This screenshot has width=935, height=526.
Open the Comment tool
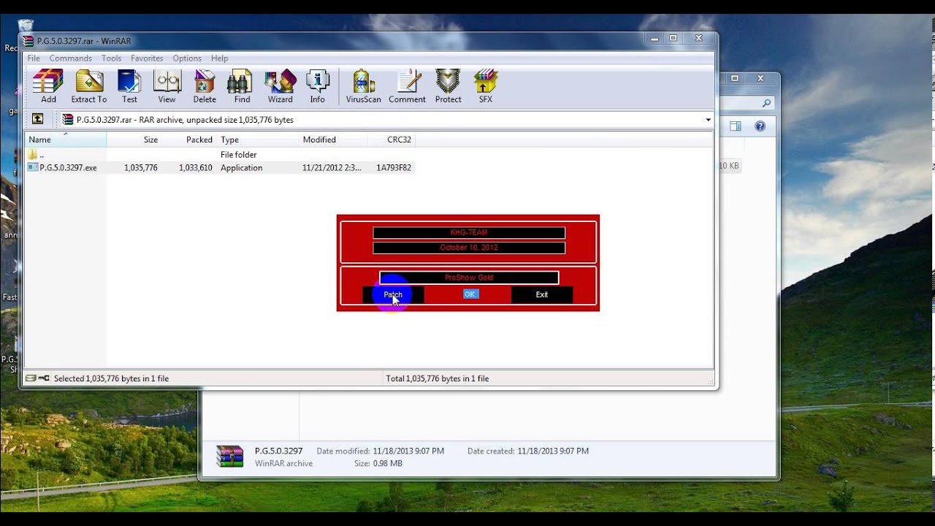(x=407, y=86)
